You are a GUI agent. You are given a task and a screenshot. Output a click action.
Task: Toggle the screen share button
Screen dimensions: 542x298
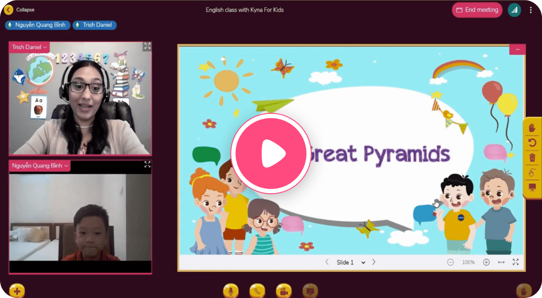coord(310,290)
